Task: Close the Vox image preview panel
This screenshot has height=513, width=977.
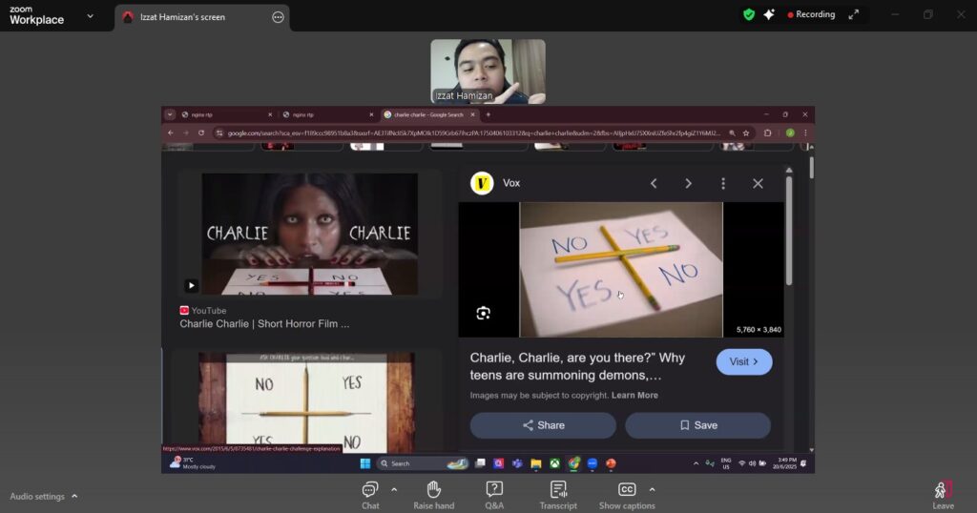Action: [758, 183]
